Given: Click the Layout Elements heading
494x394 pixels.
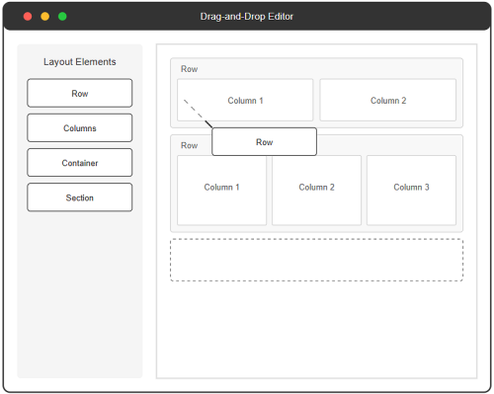Looking at the screenshot, I should [80, 62].
